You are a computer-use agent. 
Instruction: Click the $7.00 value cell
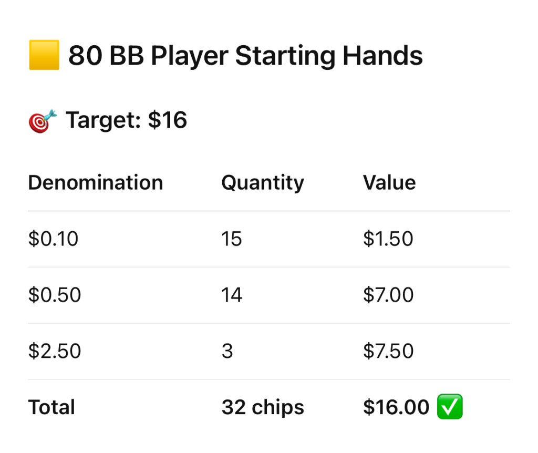(x=388, y=295)
